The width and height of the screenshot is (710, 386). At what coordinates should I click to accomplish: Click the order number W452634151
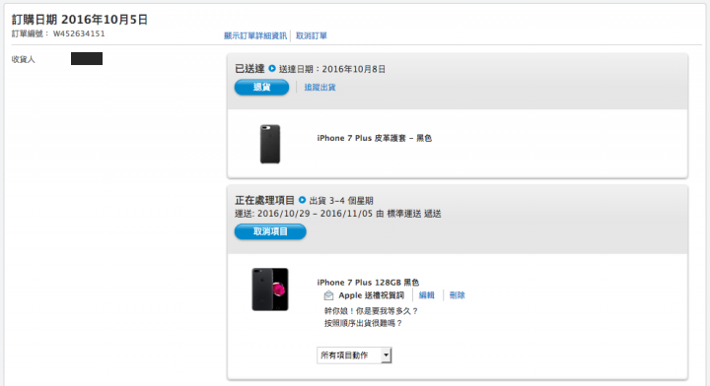(79, 33)
